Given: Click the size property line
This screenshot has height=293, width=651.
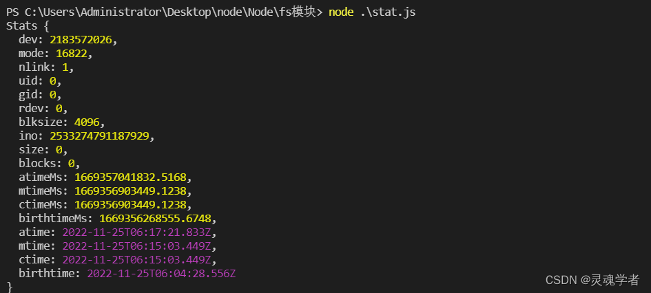Looking at the screenshot, I should [x=41, y=150].
